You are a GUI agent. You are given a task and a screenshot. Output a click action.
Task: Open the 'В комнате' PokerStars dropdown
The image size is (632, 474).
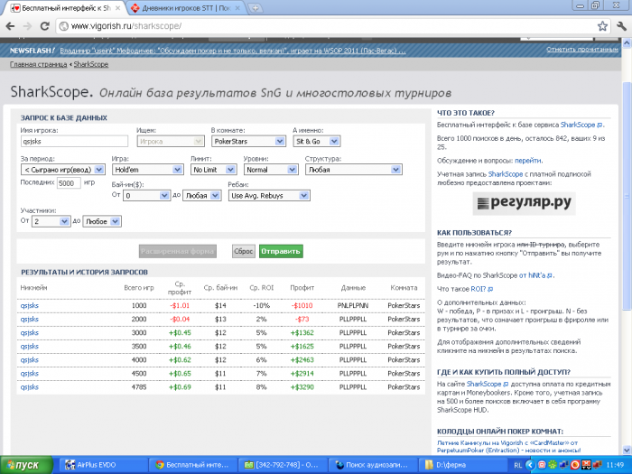click(248, 141)
